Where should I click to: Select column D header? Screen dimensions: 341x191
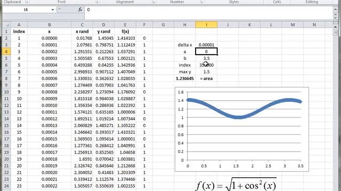pos(103,25)
